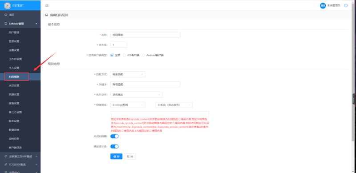Viewport: 356px width, 173px height.
Task: Click the power logout icon
Action: (x=346, y=5)
